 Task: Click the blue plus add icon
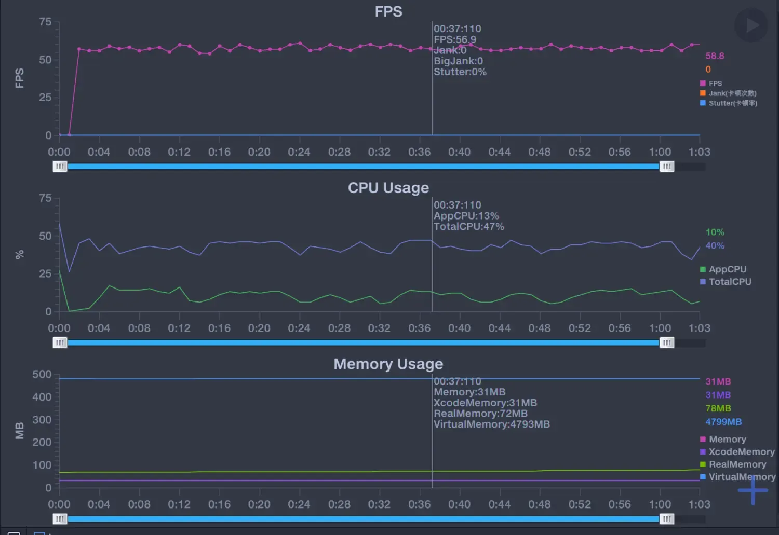[753, 490]
